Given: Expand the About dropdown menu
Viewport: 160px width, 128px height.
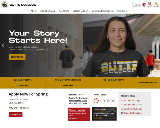Looking at the screenshot, I should 34,11.
